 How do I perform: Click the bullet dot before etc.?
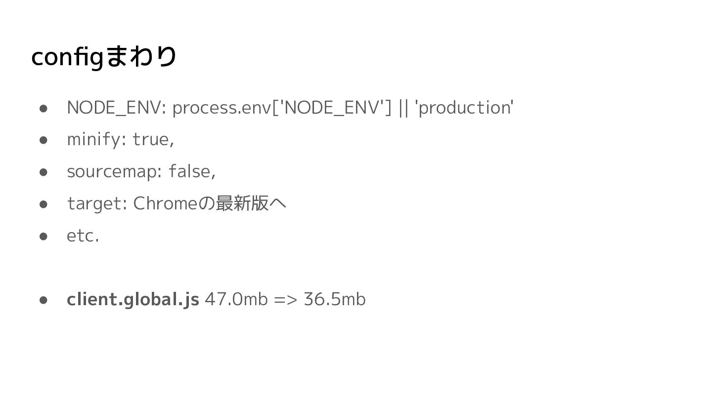(x=43, y=236)
